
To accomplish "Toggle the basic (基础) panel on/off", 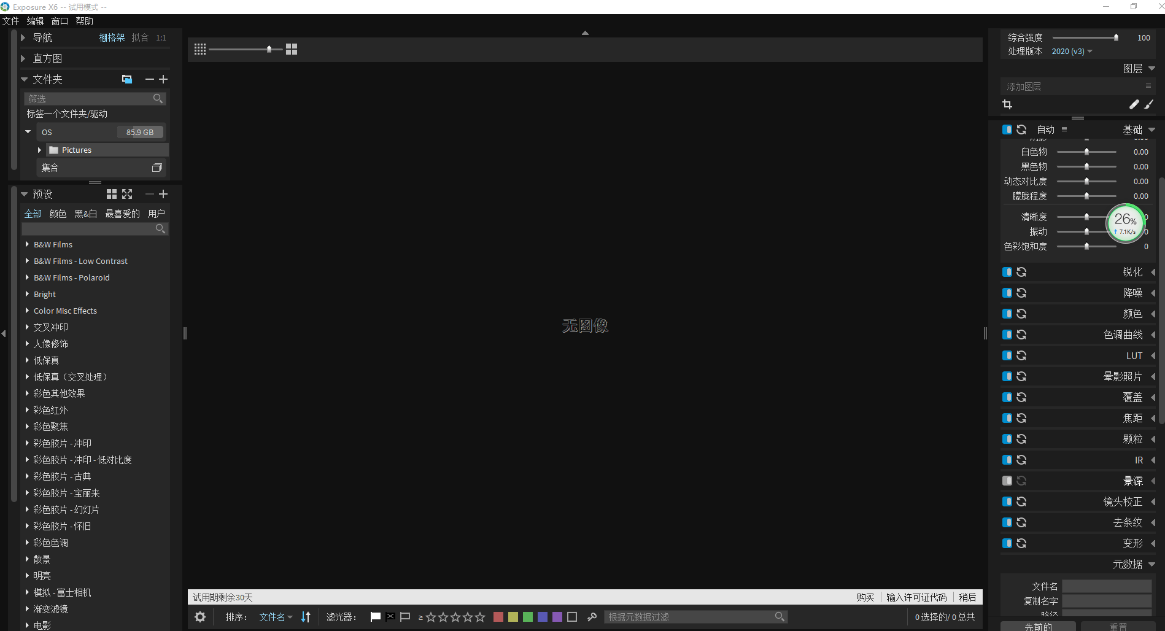I will (x=1007, y=130).
